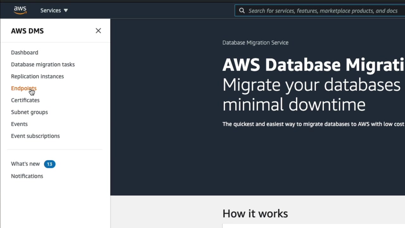Image resolution: width=405 pixels, height=228 pixels.
Task: Click the AWS logo home icon
Action: point(20,10)
